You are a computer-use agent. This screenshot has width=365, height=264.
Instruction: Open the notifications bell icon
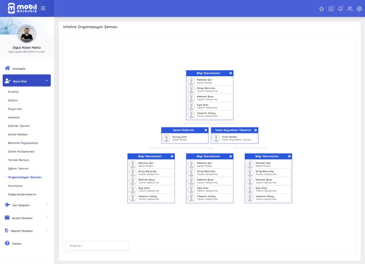click(340, 9)
